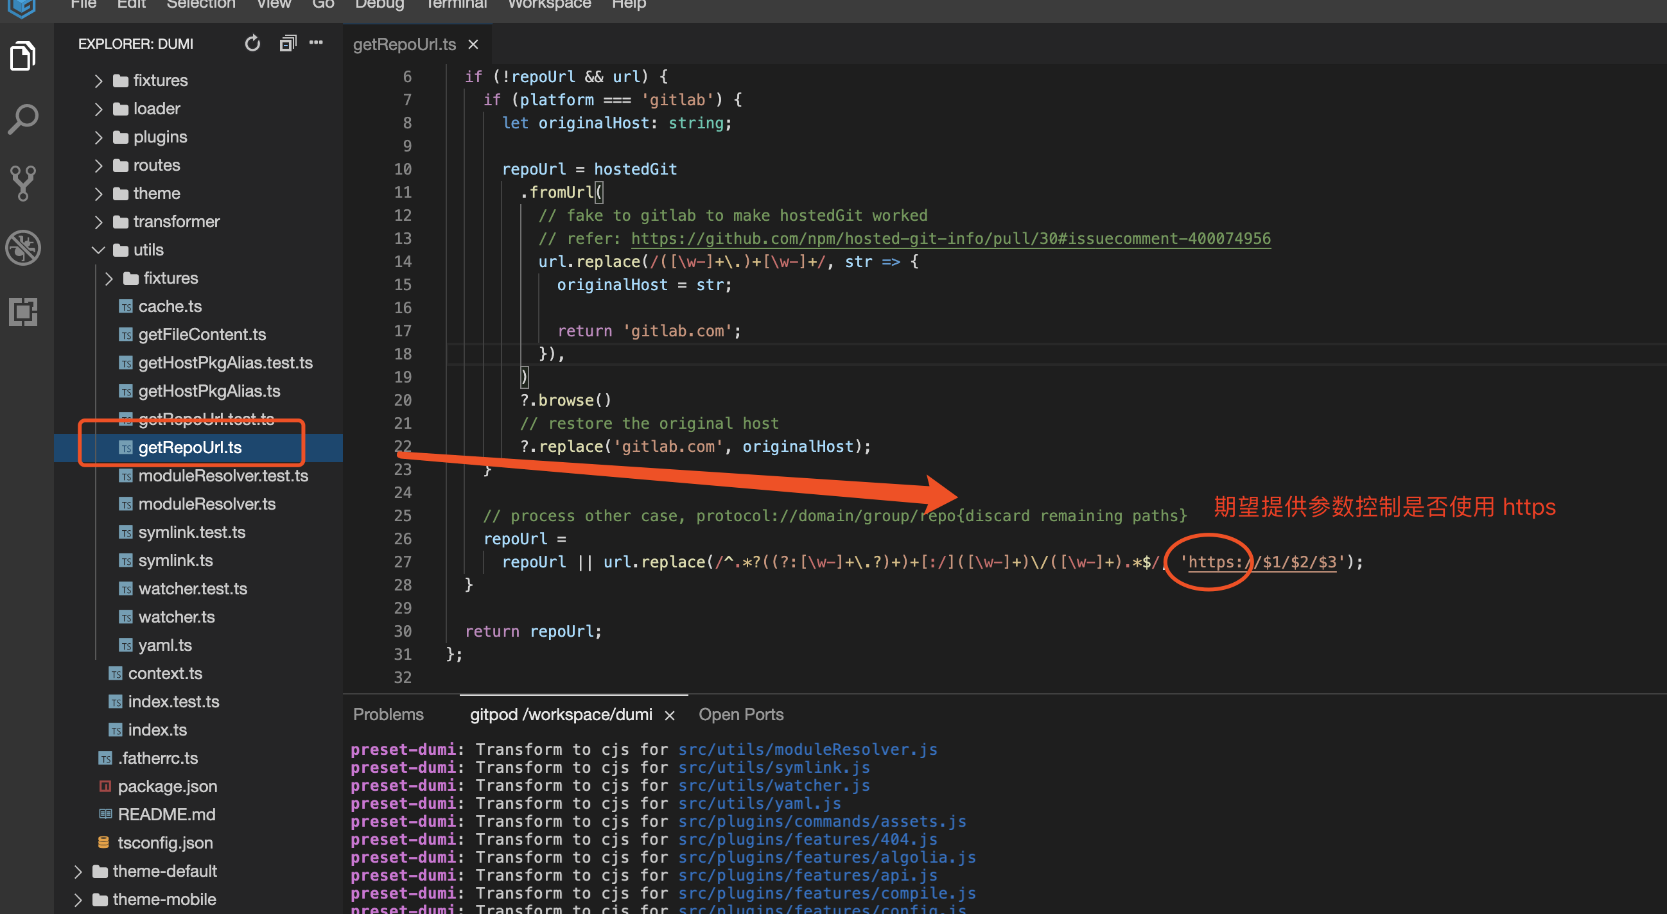Viewport: 1667px width, 914px height.
Task: Refresh the Explorer file tree
Action: 252,44
